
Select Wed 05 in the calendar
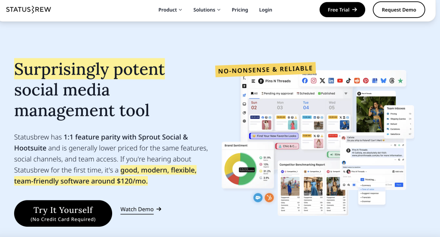pyautogui.click(x=332, y=106)
